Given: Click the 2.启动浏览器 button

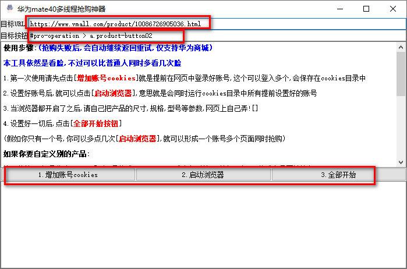Looking at the screenshot, I should [203, 175].
